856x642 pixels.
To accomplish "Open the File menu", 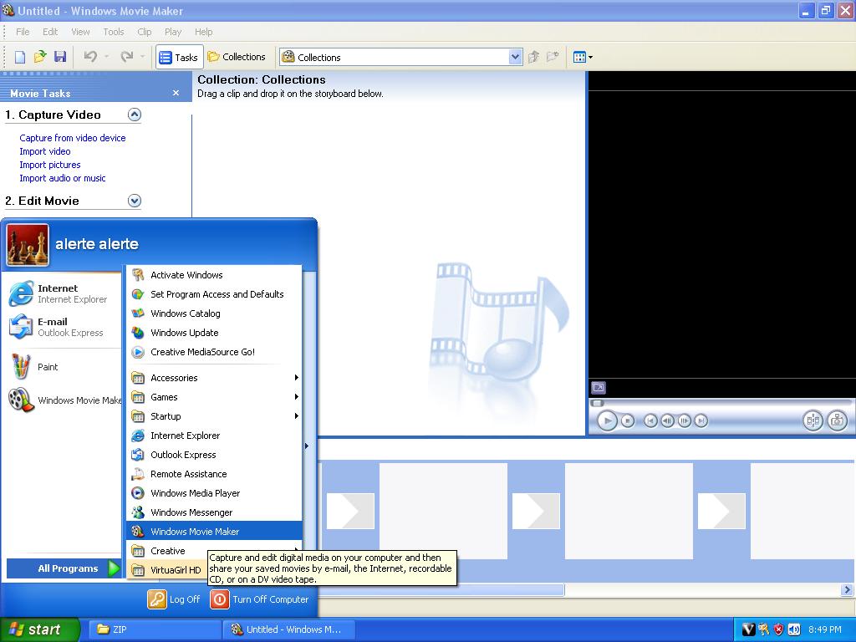I will click(23, 32).
